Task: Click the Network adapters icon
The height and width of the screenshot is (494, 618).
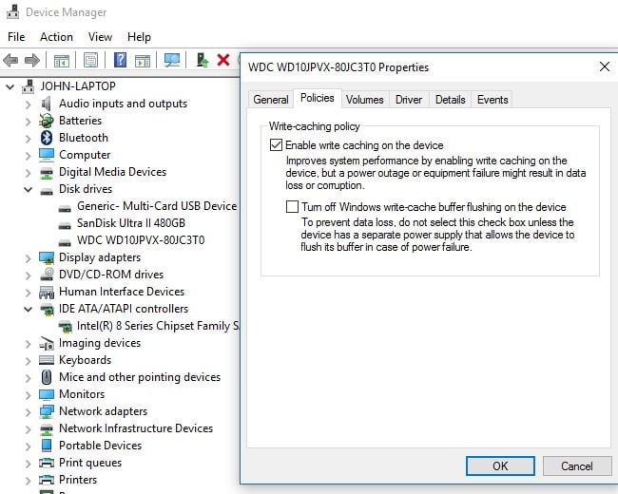Action: pos(47,411)
